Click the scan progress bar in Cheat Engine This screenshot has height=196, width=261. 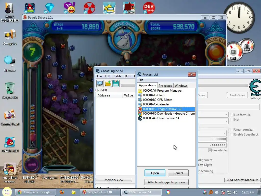click(185, 85)
